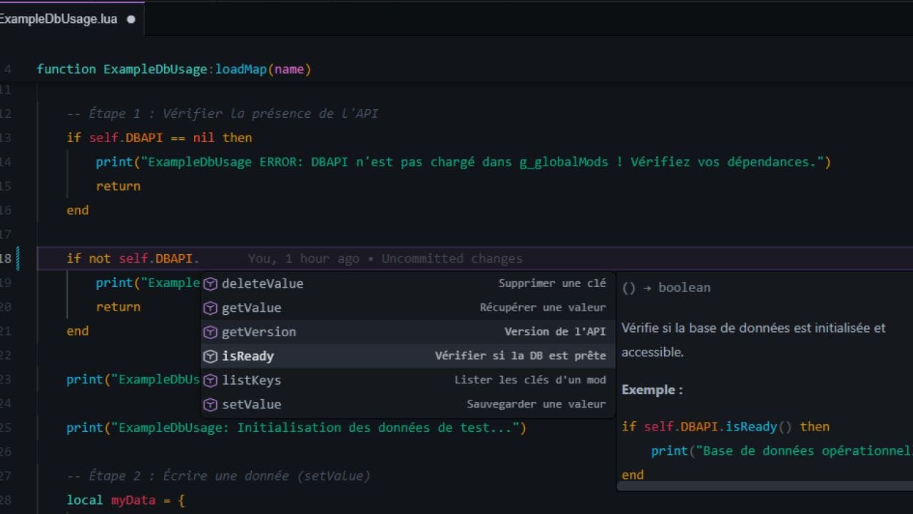Click the getVersion method icon

pos(210,331)
